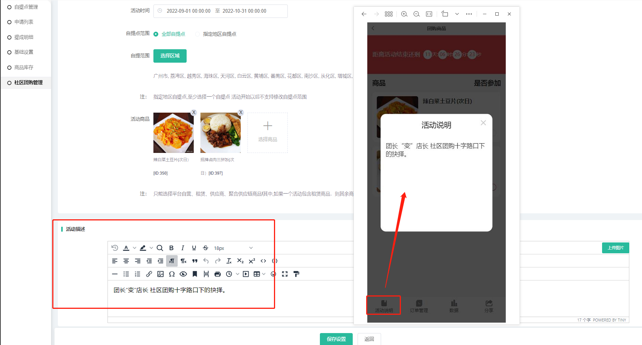Insert a horizontal line in the editor

pos(115,274)
